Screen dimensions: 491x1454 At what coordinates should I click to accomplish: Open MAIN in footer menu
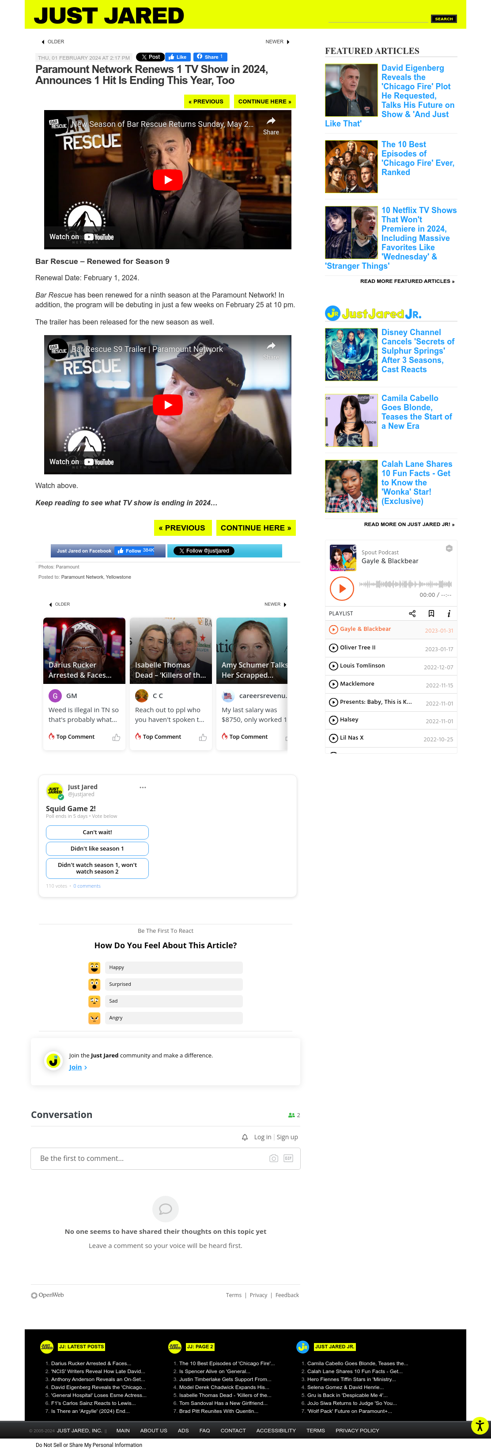pos(123,1431)
